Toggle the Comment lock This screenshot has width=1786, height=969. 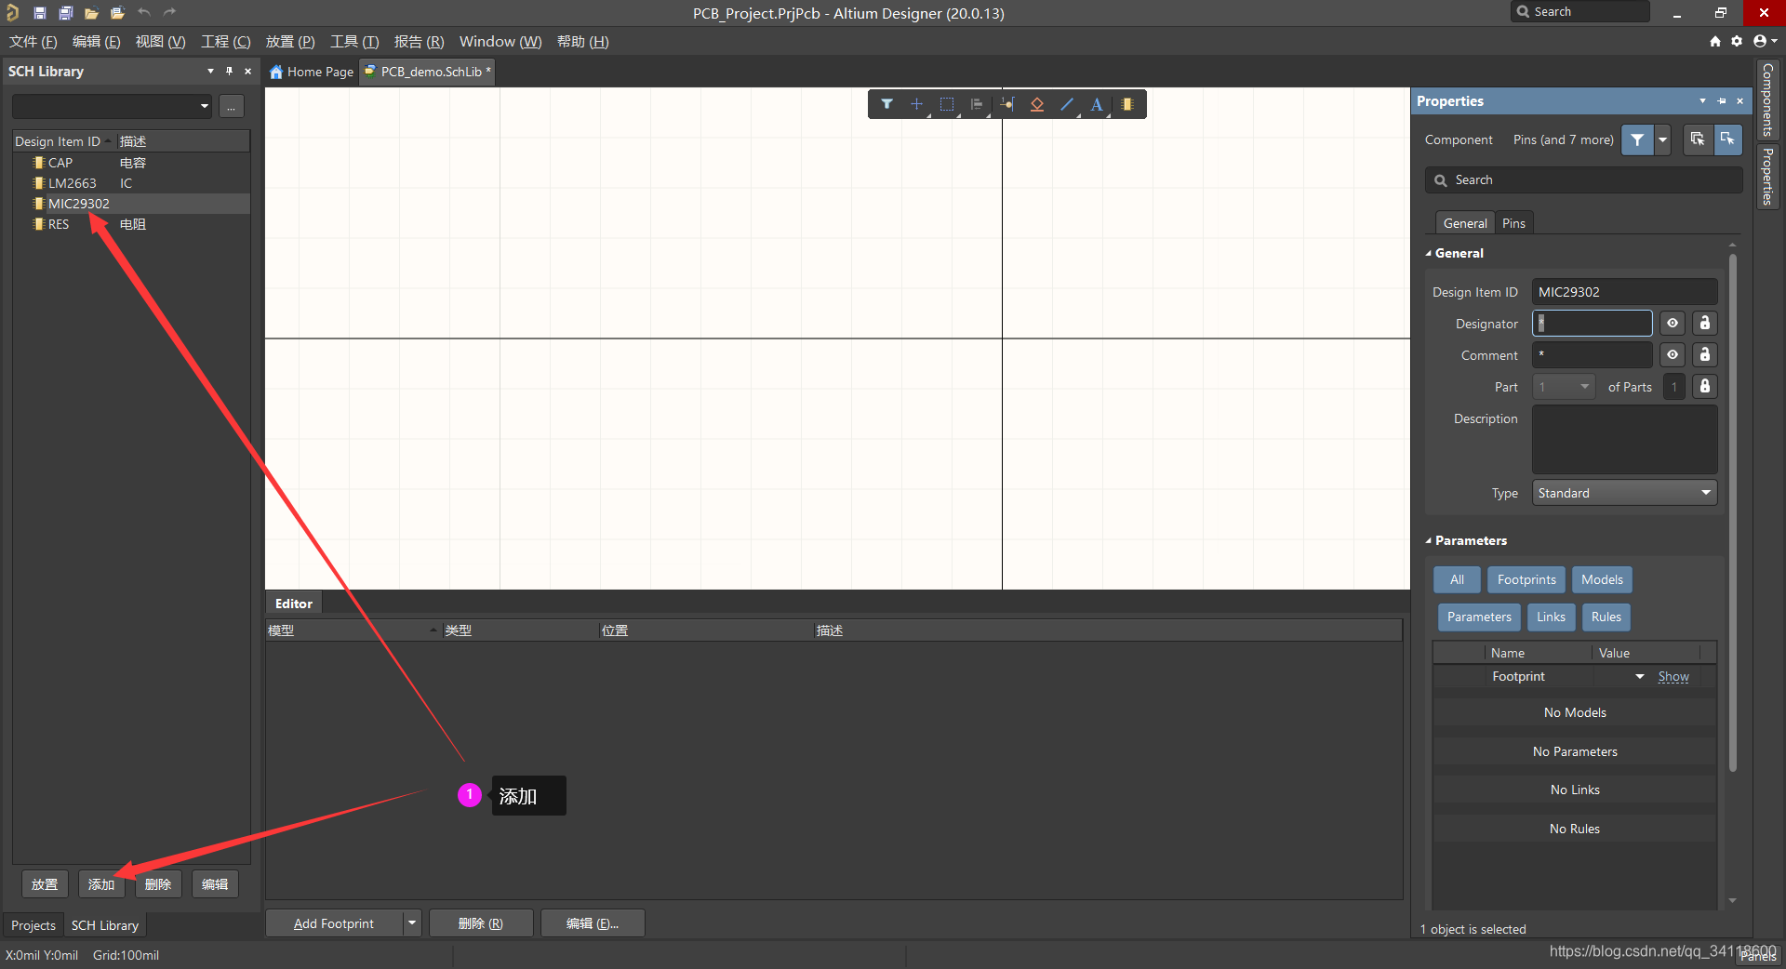pyautogui.click(x=1705, y=355)
